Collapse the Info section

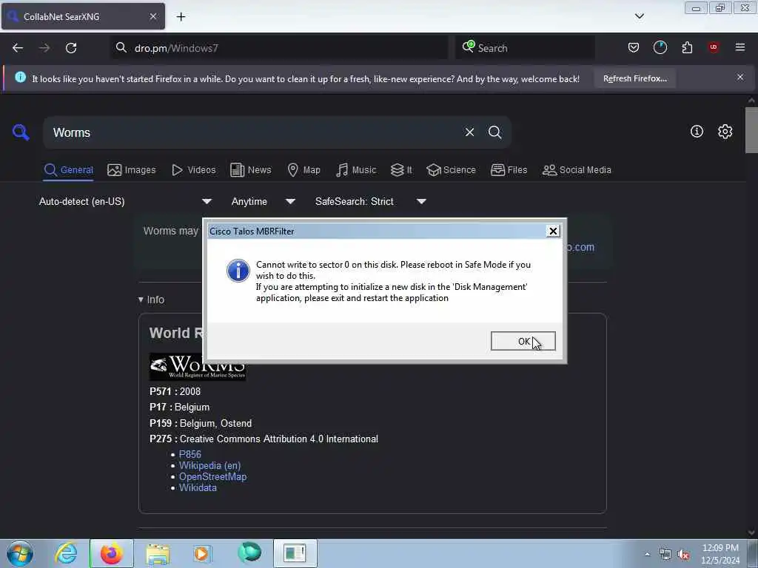pos(151,300)
